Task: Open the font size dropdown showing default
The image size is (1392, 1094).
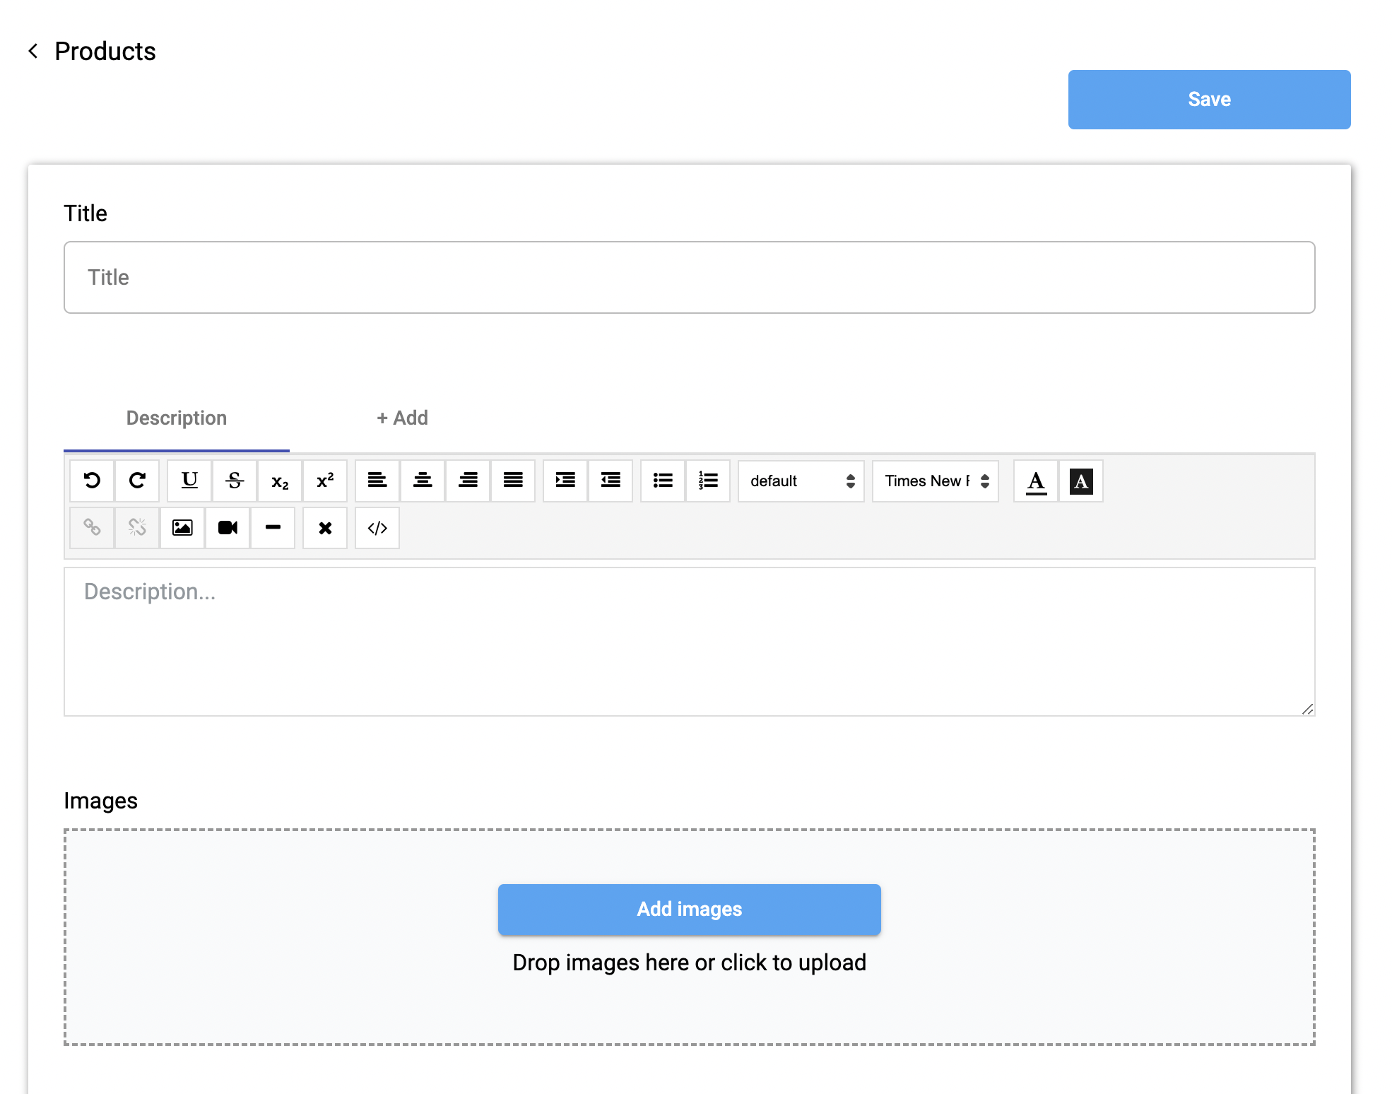Action: click(801, 481)
